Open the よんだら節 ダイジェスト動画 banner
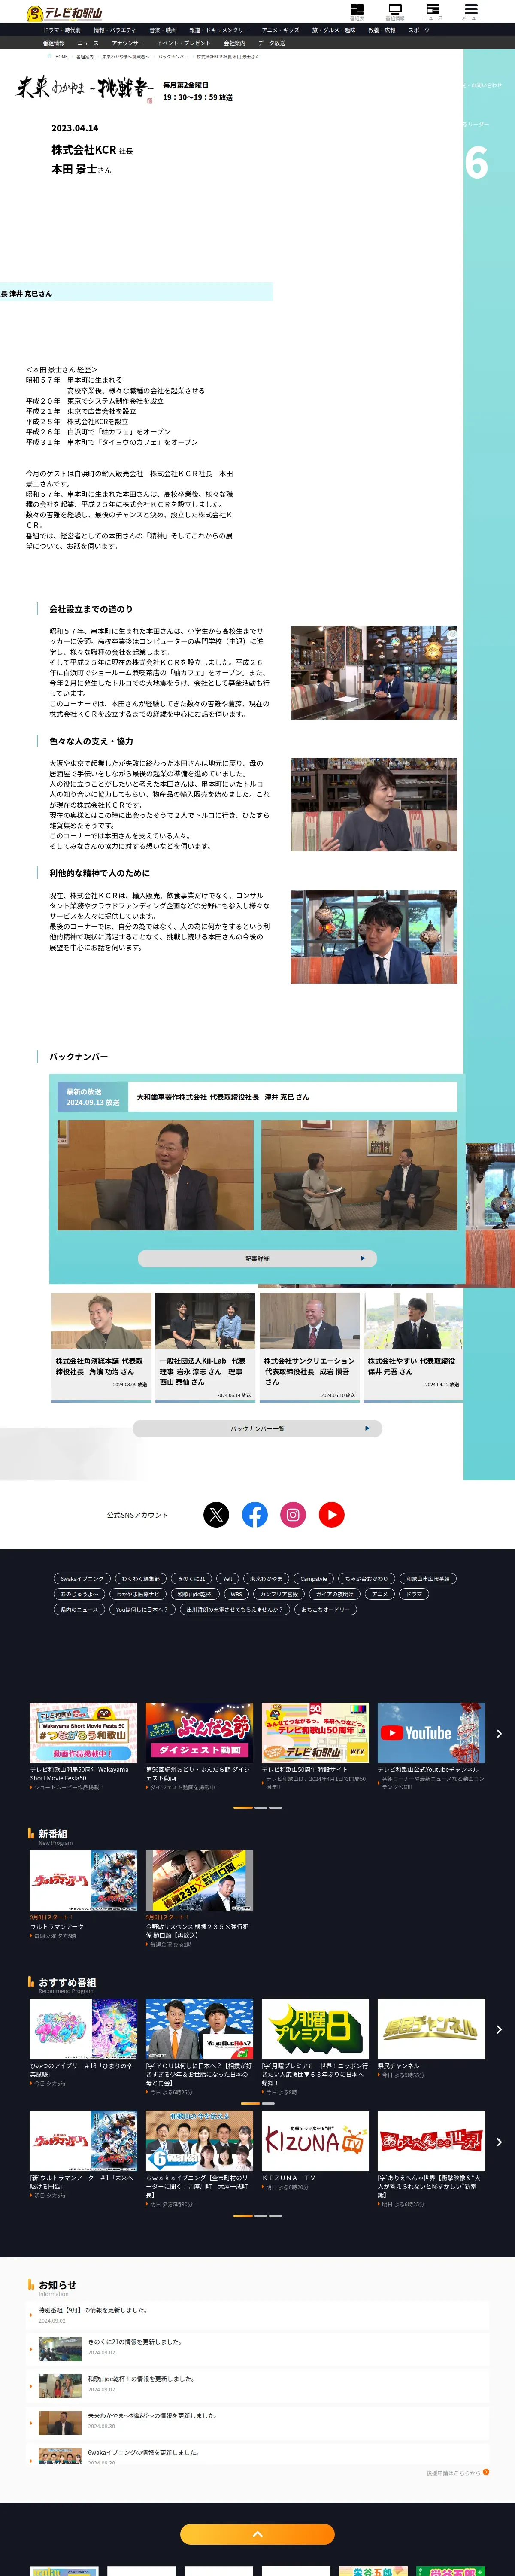Viewport: 515px width, 2576px height. click(199, 1732)
